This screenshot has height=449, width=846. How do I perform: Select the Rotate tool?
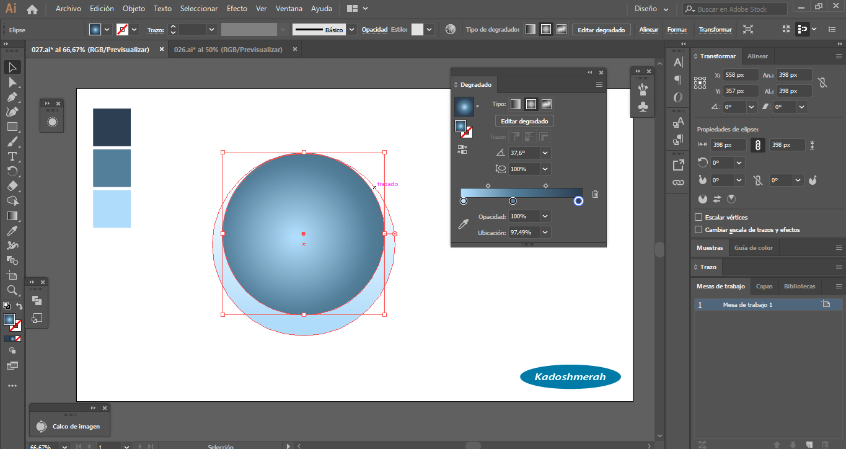pyautogui.click(x=12, y=172)
